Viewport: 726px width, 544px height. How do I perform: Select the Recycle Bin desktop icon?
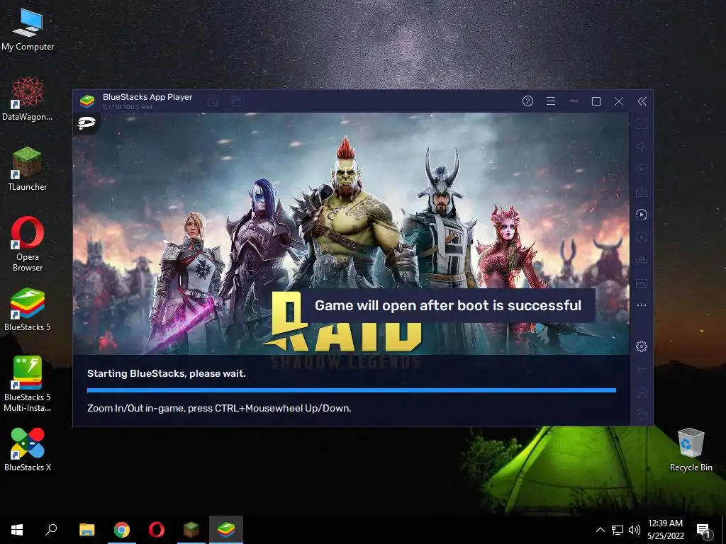(x=691, y=450)
